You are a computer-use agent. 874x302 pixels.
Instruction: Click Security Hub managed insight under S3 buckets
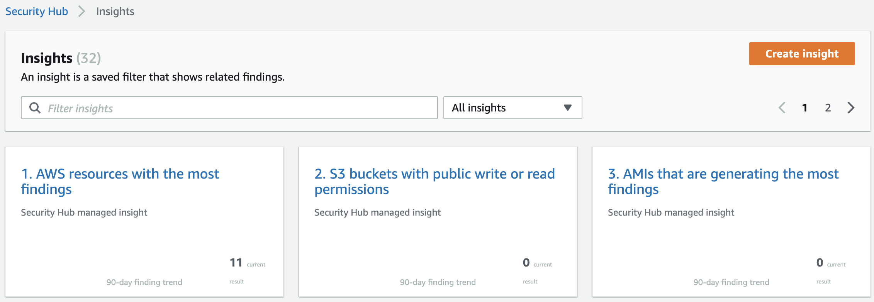377,213
